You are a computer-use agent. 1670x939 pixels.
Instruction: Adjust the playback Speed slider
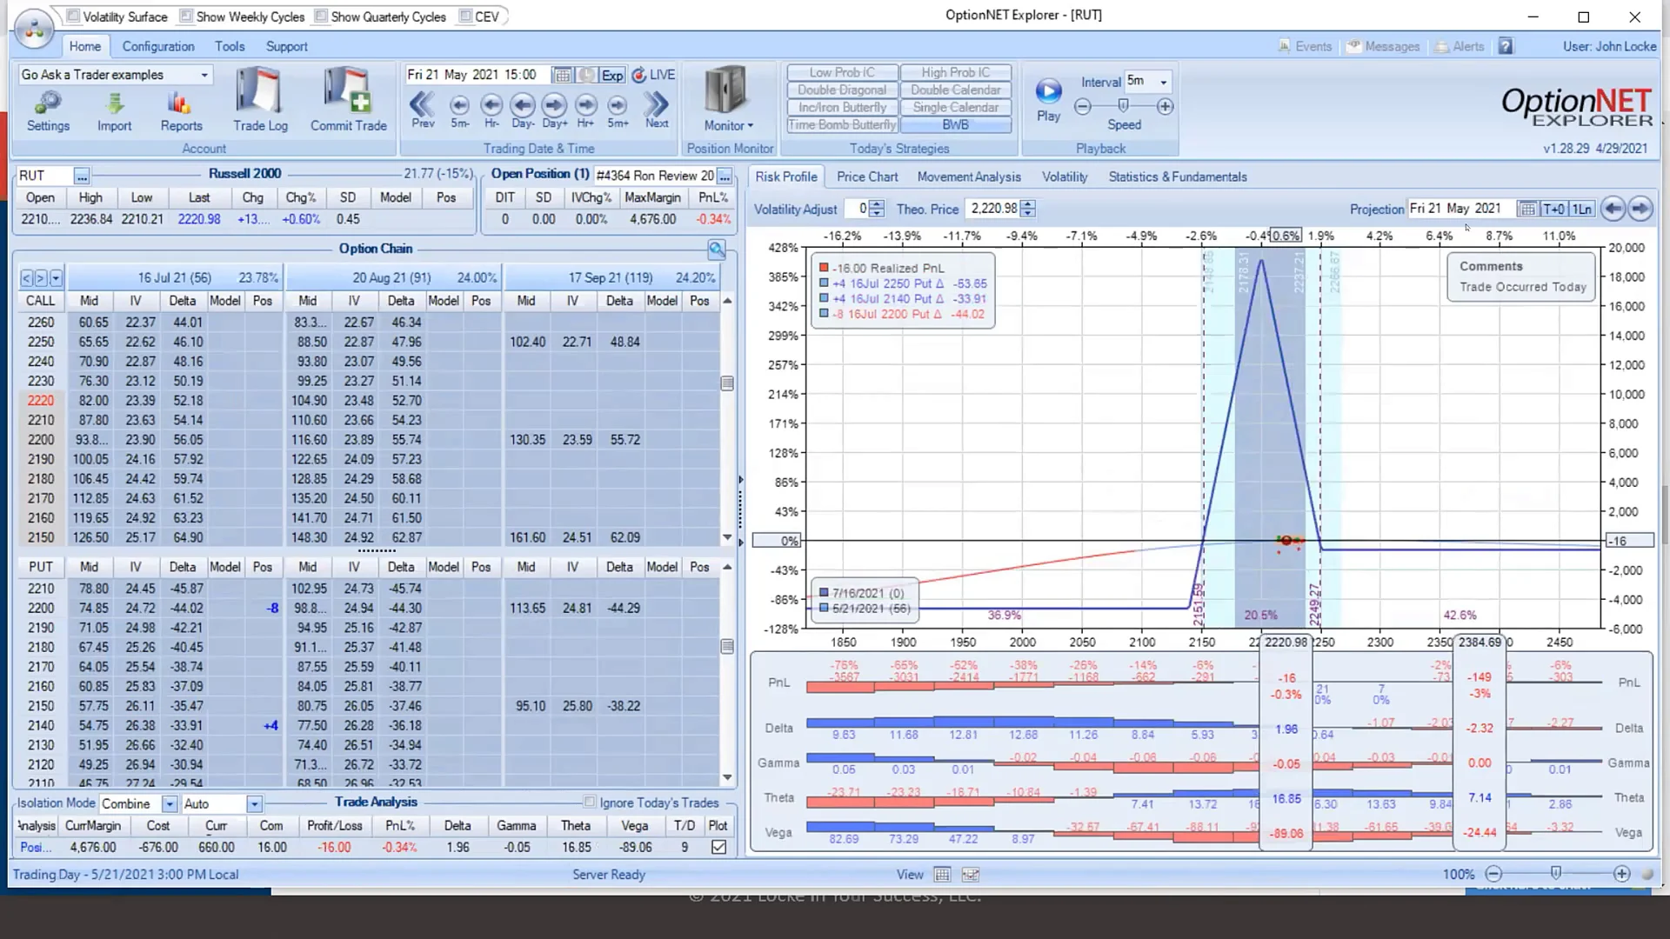click(x=1123, y=106)
